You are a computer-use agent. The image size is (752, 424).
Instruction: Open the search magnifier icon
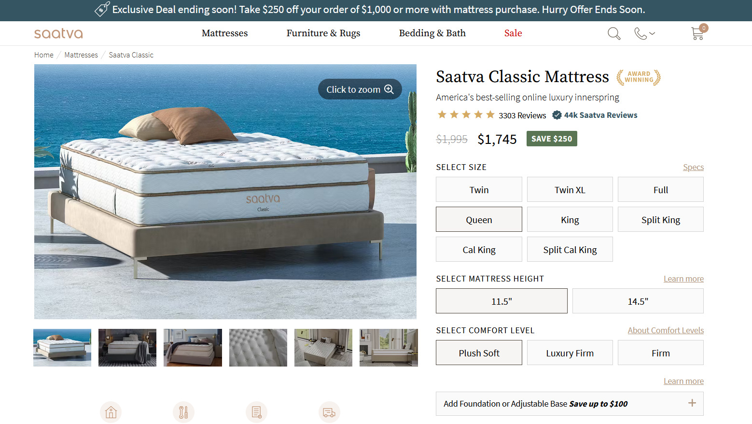pyautogui.click(x=613, y=33)
